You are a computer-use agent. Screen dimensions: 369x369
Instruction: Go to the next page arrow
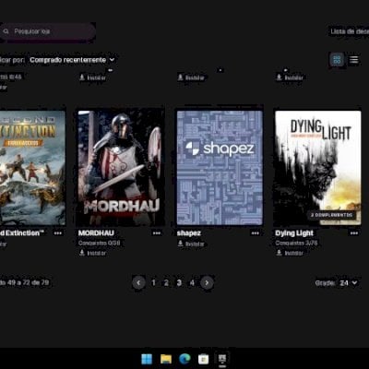(x=207, y=282)
